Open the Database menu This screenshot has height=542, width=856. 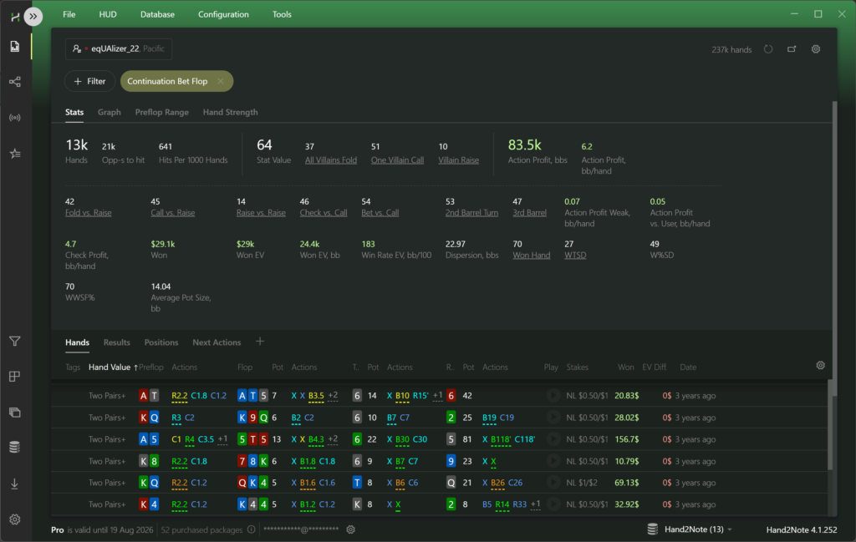(157, 15)
